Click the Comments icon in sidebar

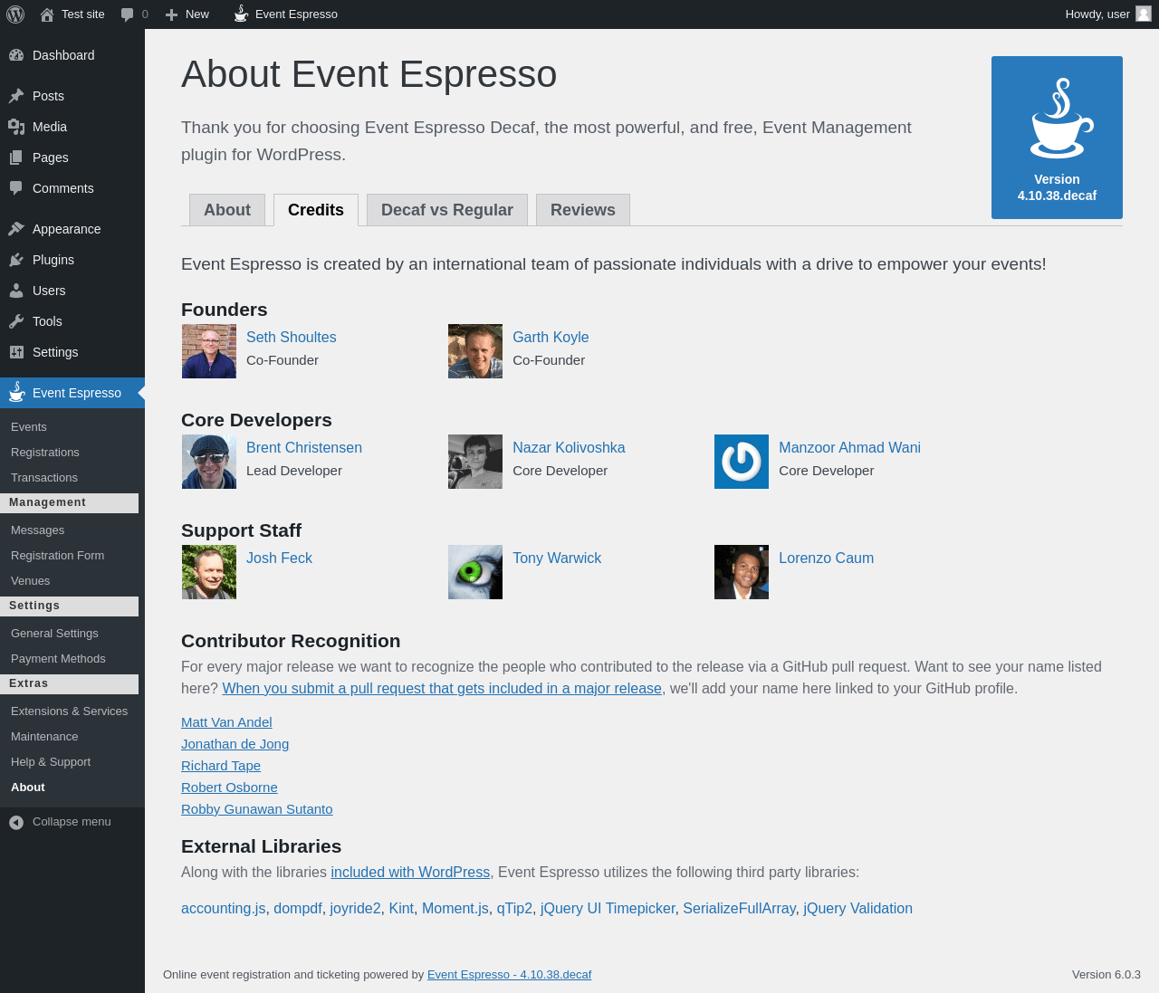(x=16, y=188)
